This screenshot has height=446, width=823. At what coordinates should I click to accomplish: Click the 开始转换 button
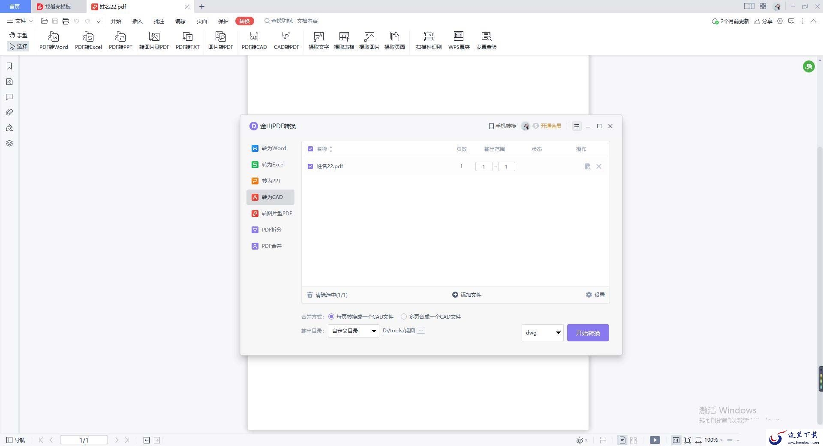pyautogui.click(x=588, y=333)
